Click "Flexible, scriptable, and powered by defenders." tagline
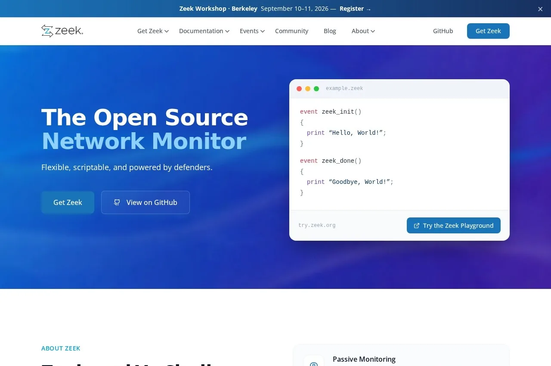 tap(127, 167)
